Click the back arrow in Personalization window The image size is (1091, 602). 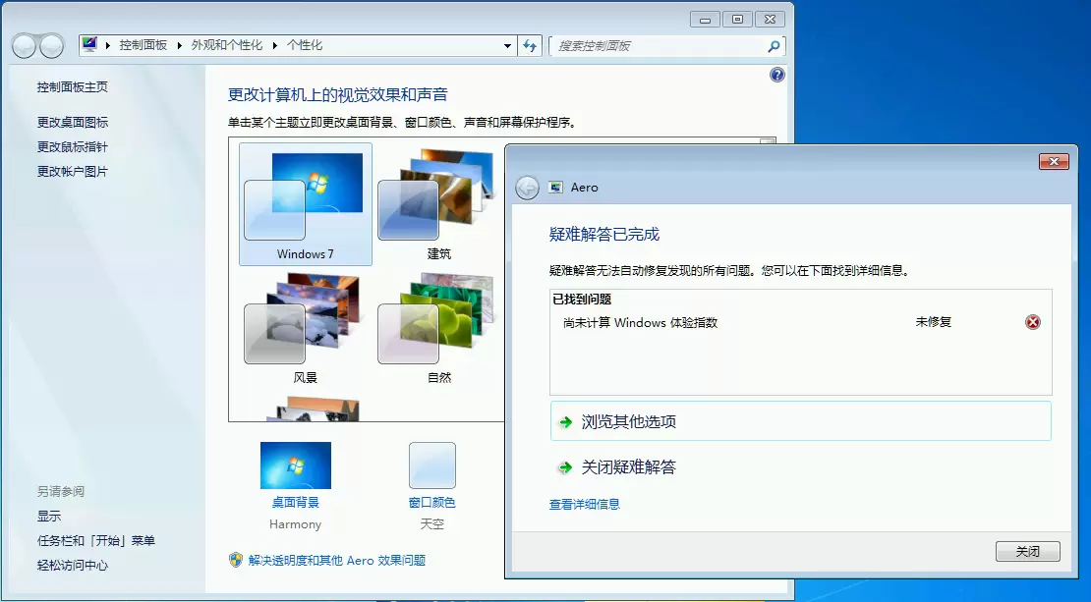coord(25,46)
